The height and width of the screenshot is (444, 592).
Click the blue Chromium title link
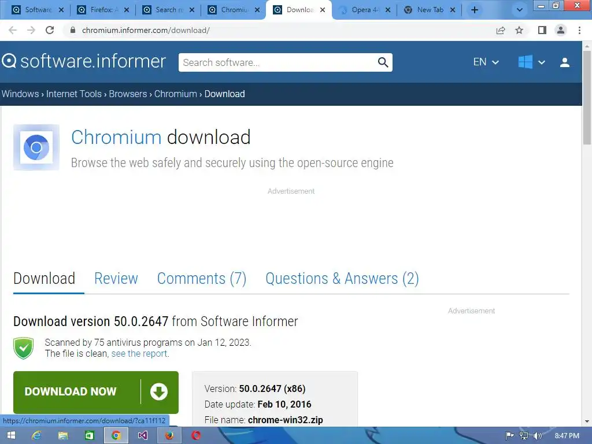pyautogui.click(x=116, y=137)
